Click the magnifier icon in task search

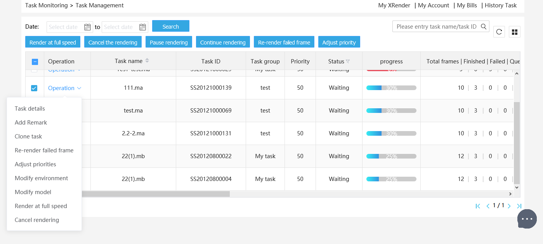(x=484, y=27)
